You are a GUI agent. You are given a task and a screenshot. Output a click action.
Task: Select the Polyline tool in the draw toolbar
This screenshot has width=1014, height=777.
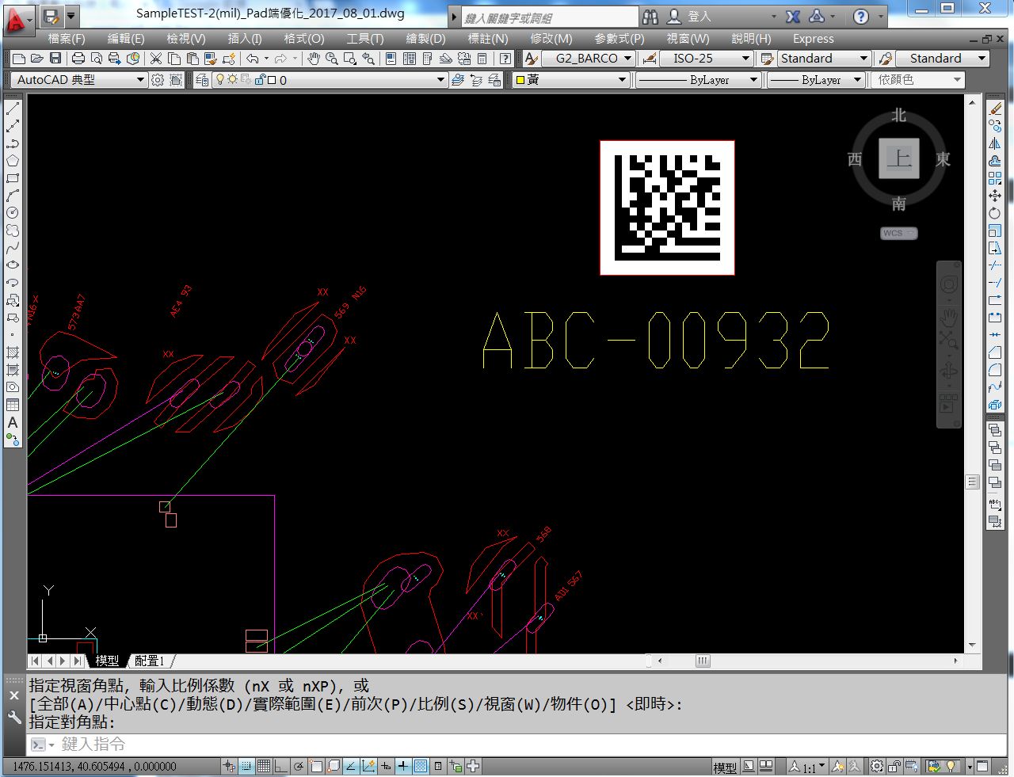[13, 143]
